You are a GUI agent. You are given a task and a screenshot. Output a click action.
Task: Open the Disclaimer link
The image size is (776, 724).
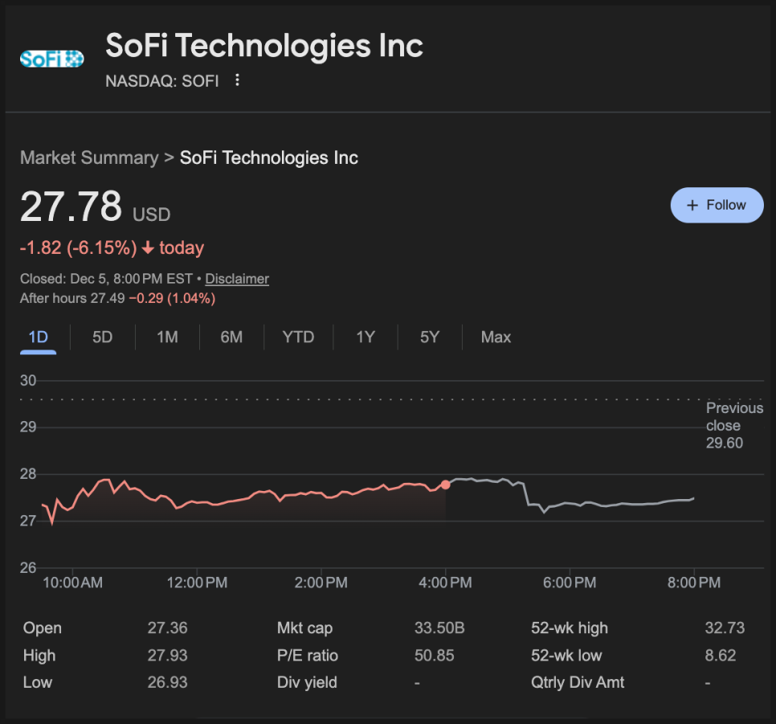237,279
